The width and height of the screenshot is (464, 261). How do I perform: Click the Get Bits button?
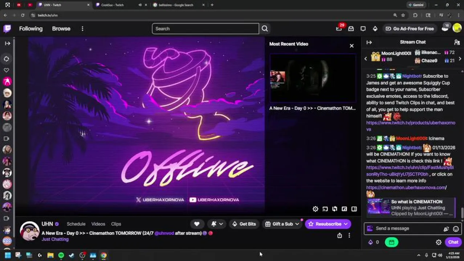(244, 224)
